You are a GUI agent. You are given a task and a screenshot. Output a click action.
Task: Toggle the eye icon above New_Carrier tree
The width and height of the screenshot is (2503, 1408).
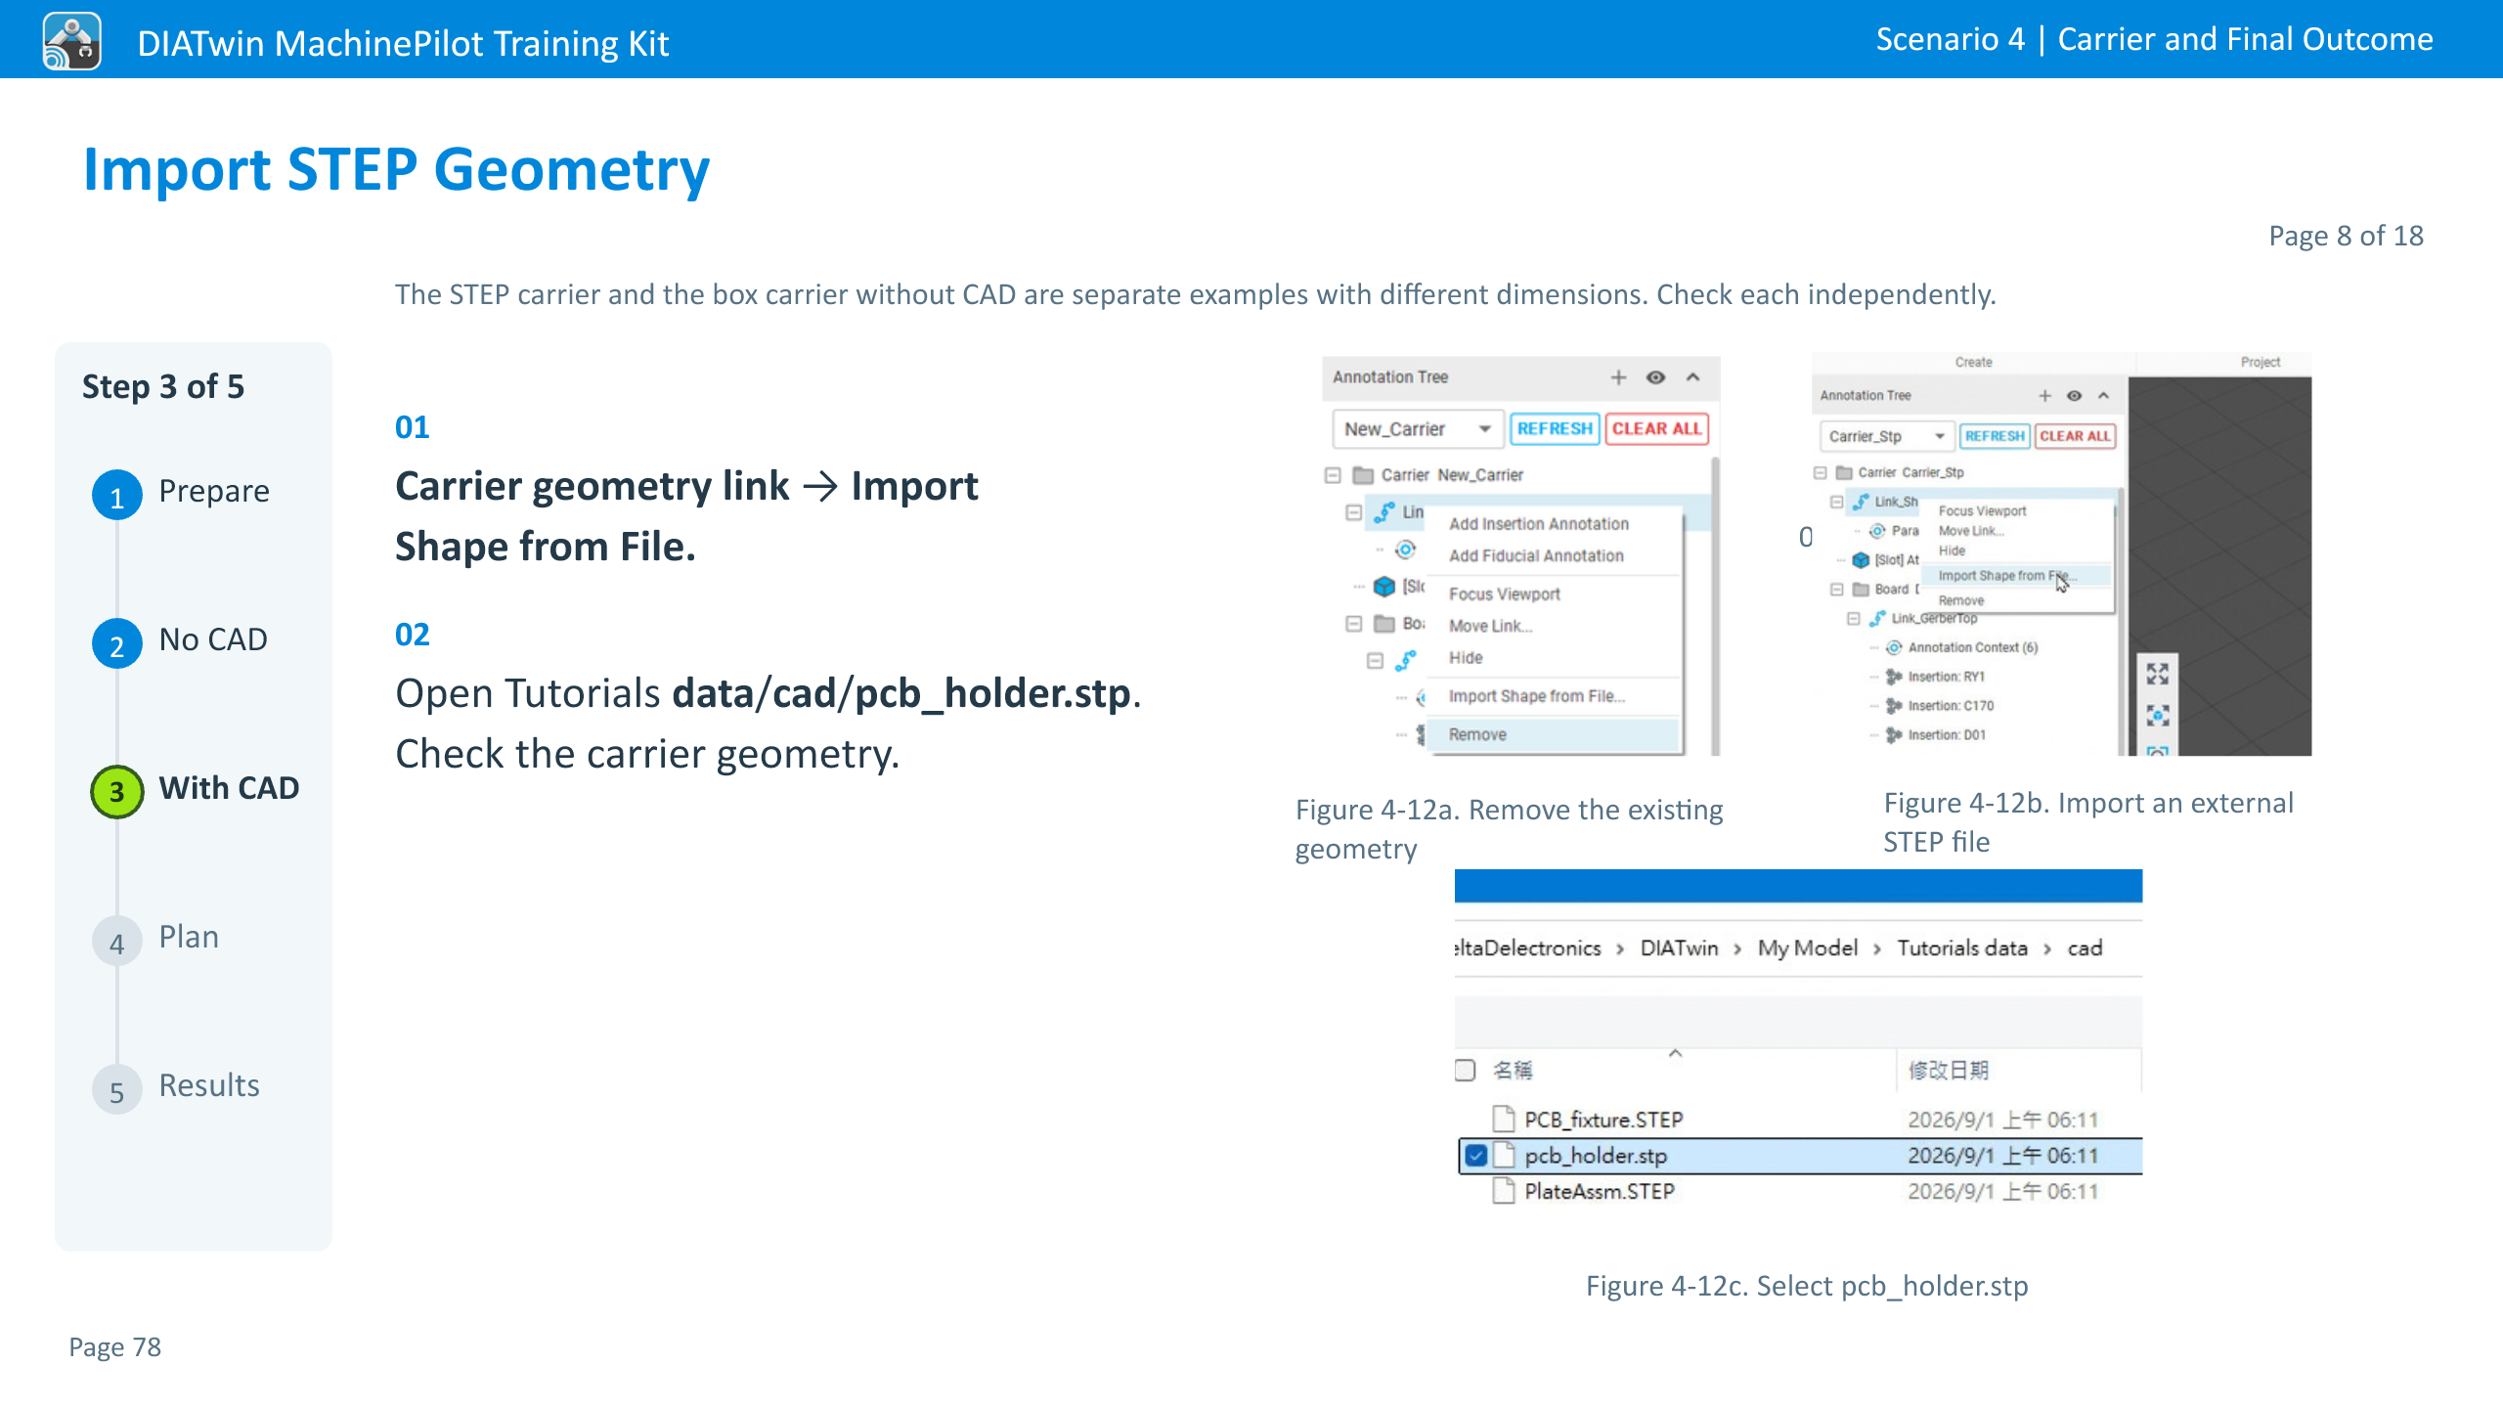(1655, 377)
